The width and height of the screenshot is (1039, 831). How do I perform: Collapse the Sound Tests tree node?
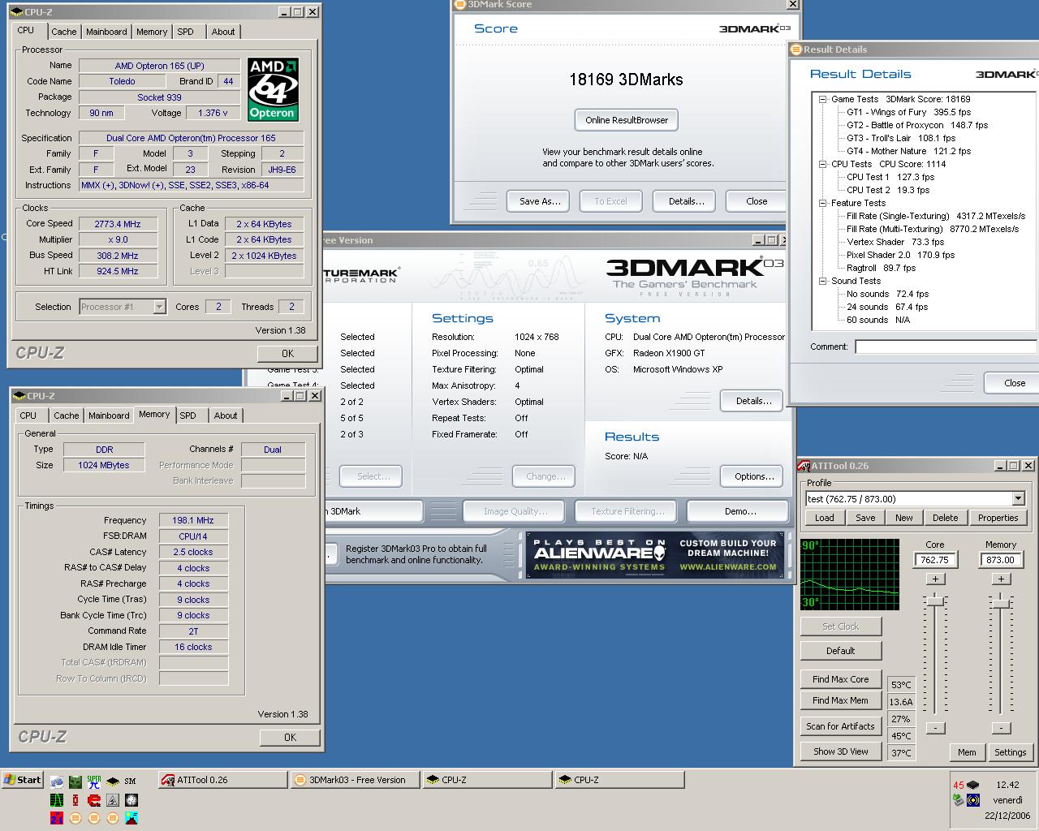823,281
